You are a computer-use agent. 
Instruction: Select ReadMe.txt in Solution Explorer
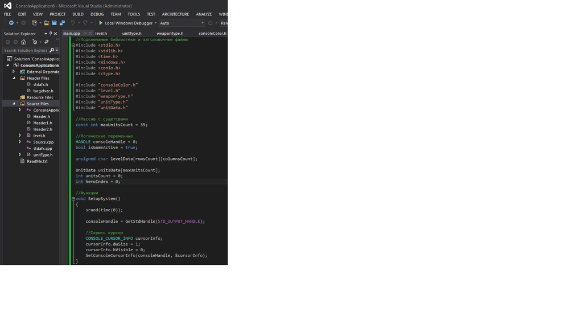click(37, 161)
